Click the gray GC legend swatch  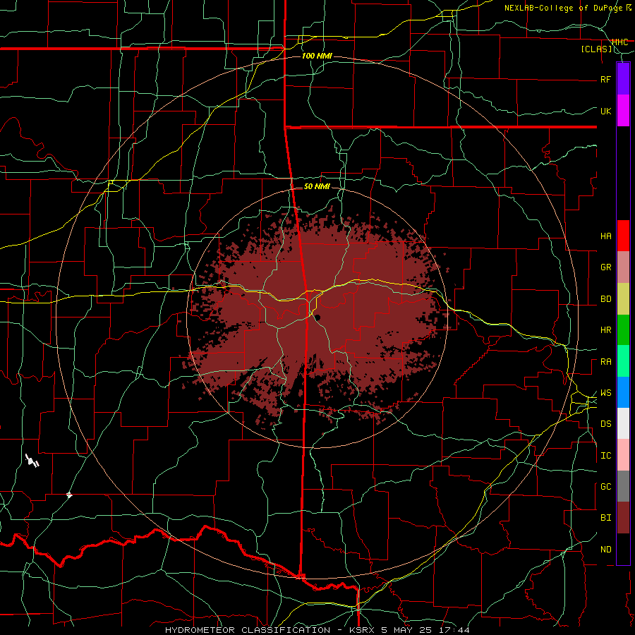click(623, 486)
